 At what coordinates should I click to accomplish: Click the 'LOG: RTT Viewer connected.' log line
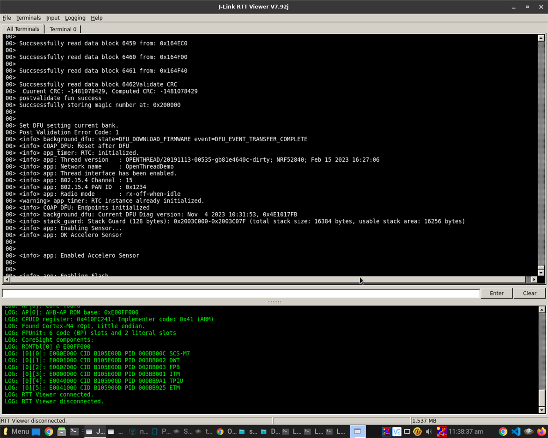(x=49, y=395)
